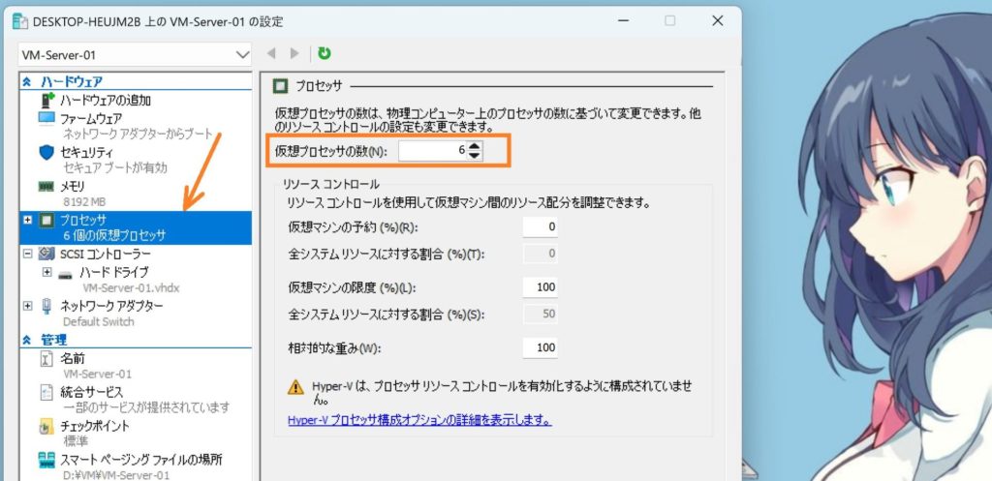Viewport: 992px width, 481px height.
Task: Open Integration Services (統合サービス) settings
Action: tap(91, 392)
